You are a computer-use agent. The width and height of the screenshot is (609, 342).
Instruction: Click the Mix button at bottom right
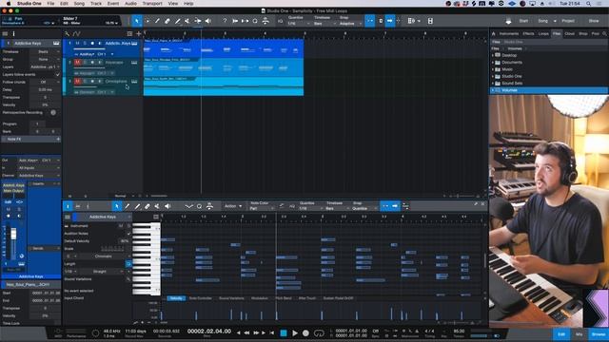(x=580, y=334)
